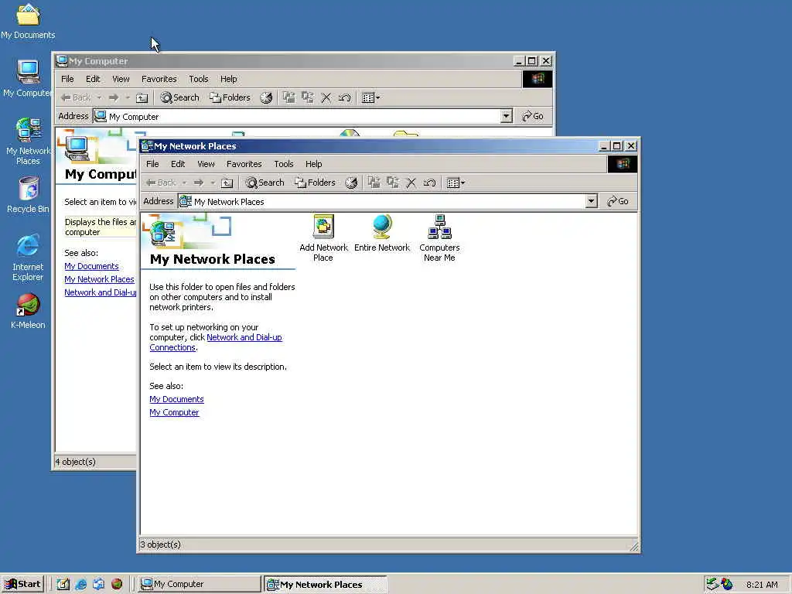The image size is (792, 594).
Task: Open Favorites menu in My Network Places
Action: [x=244, y=164]
